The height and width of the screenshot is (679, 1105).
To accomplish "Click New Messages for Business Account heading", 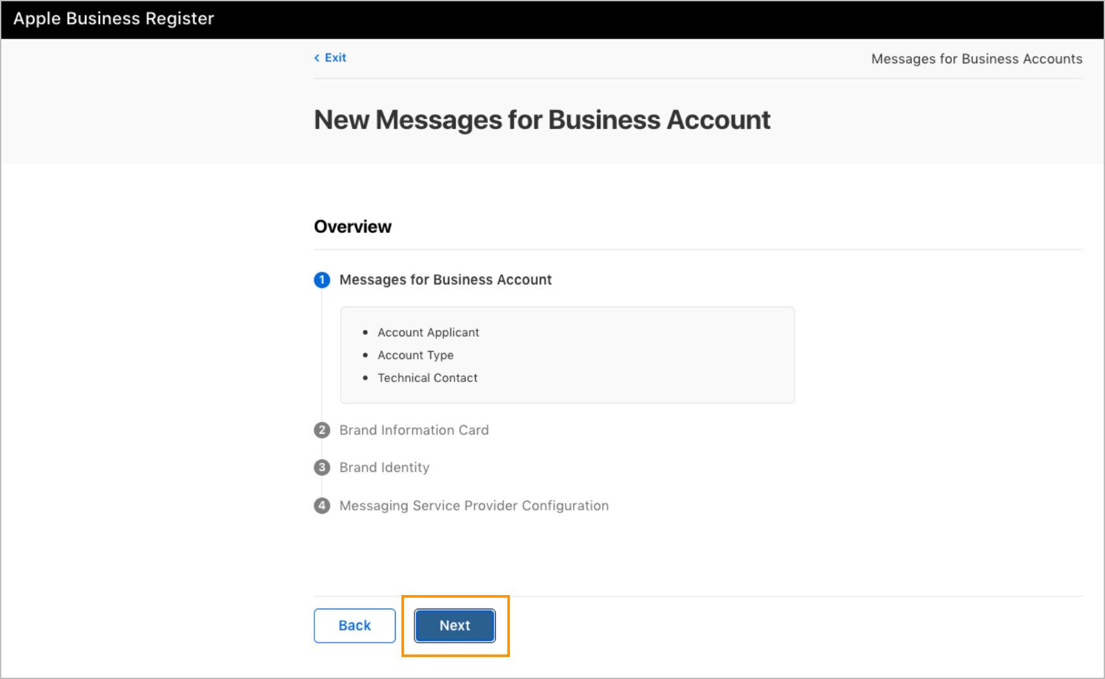I will pos(542,120).
